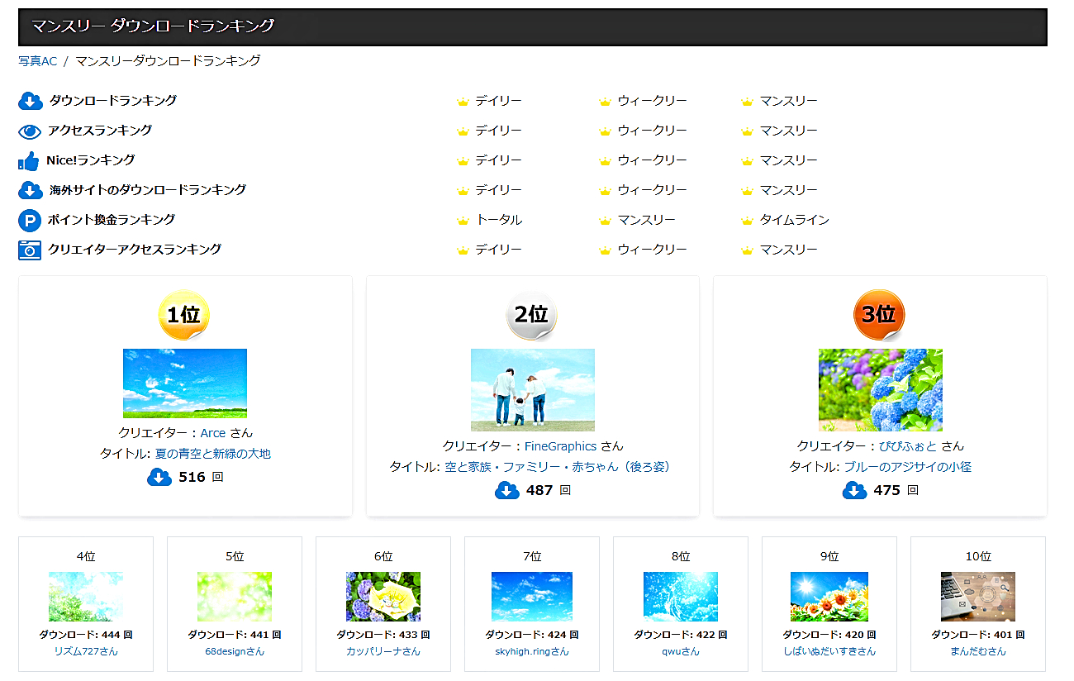Open 海外サイト ランキング マンスリー link
1074x681 pixels.
click(788, 190)
